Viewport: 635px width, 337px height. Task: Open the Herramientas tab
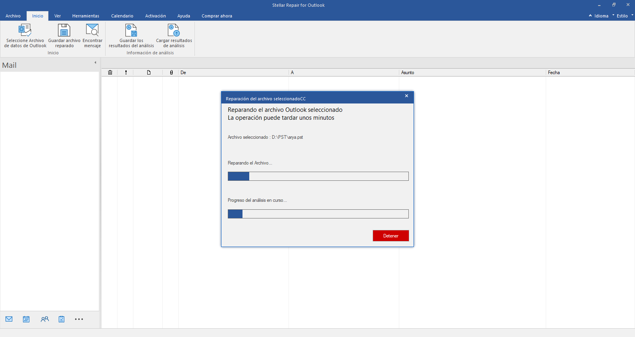[86, 16]
